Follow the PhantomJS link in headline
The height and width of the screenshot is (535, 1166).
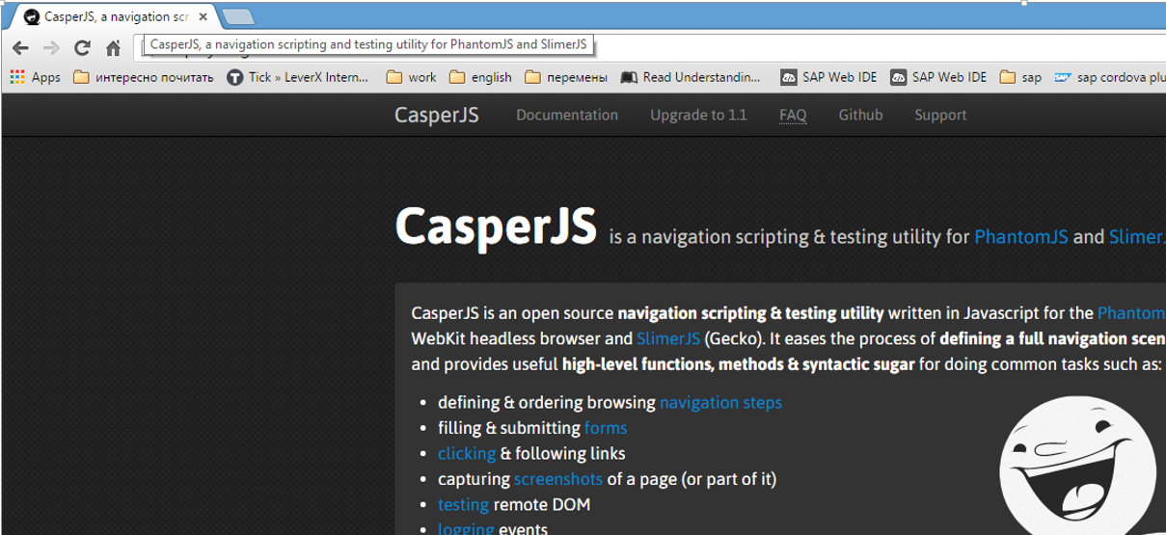1021,236
